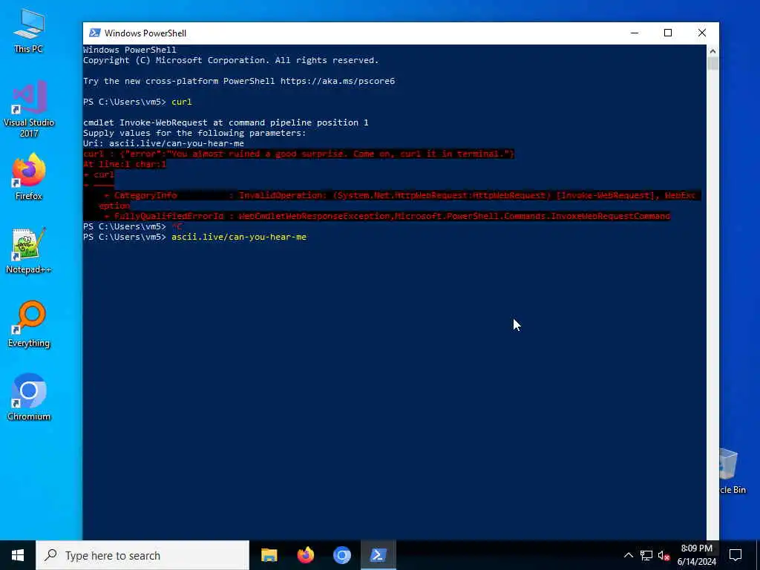Click the taskbar search box
This screenshot has width=760, height=570.
[142, 555]
